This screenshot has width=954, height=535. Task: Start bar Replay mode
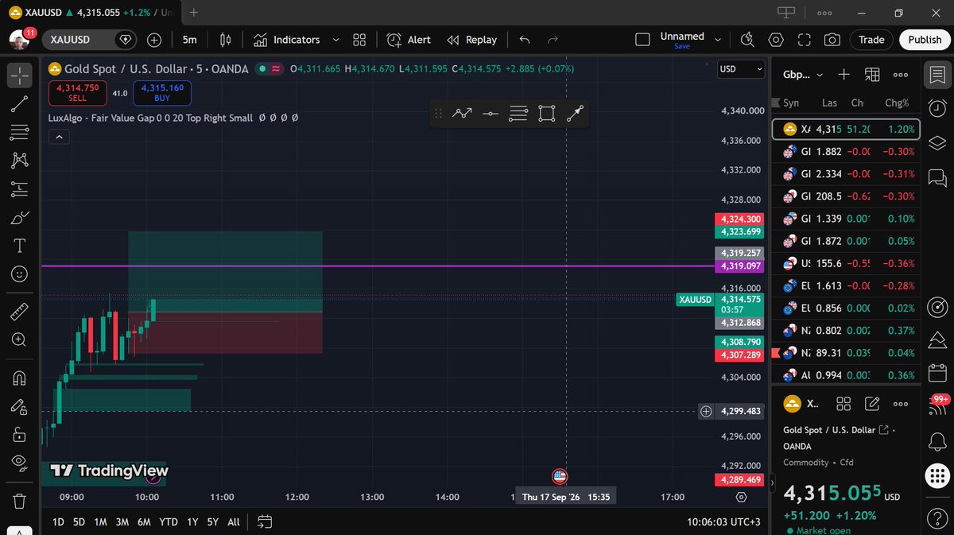tap(471, 40)
